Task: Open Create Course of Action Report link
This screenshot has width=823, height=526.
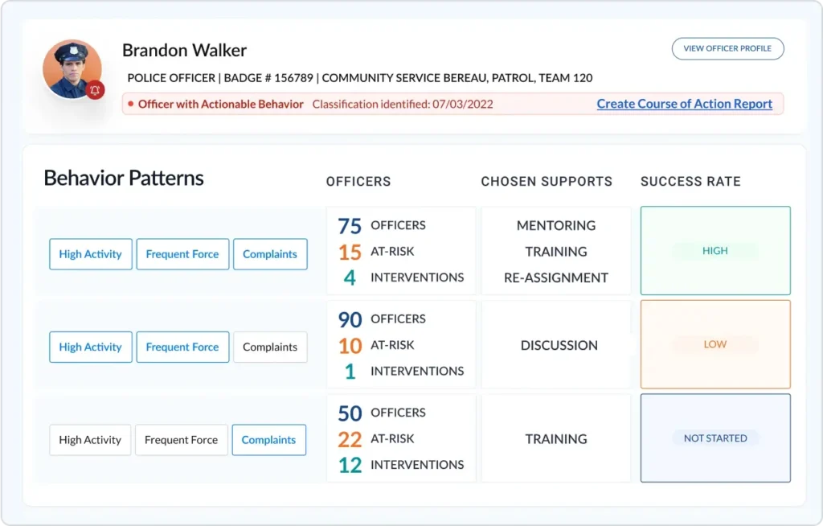Action: [685, 104]
